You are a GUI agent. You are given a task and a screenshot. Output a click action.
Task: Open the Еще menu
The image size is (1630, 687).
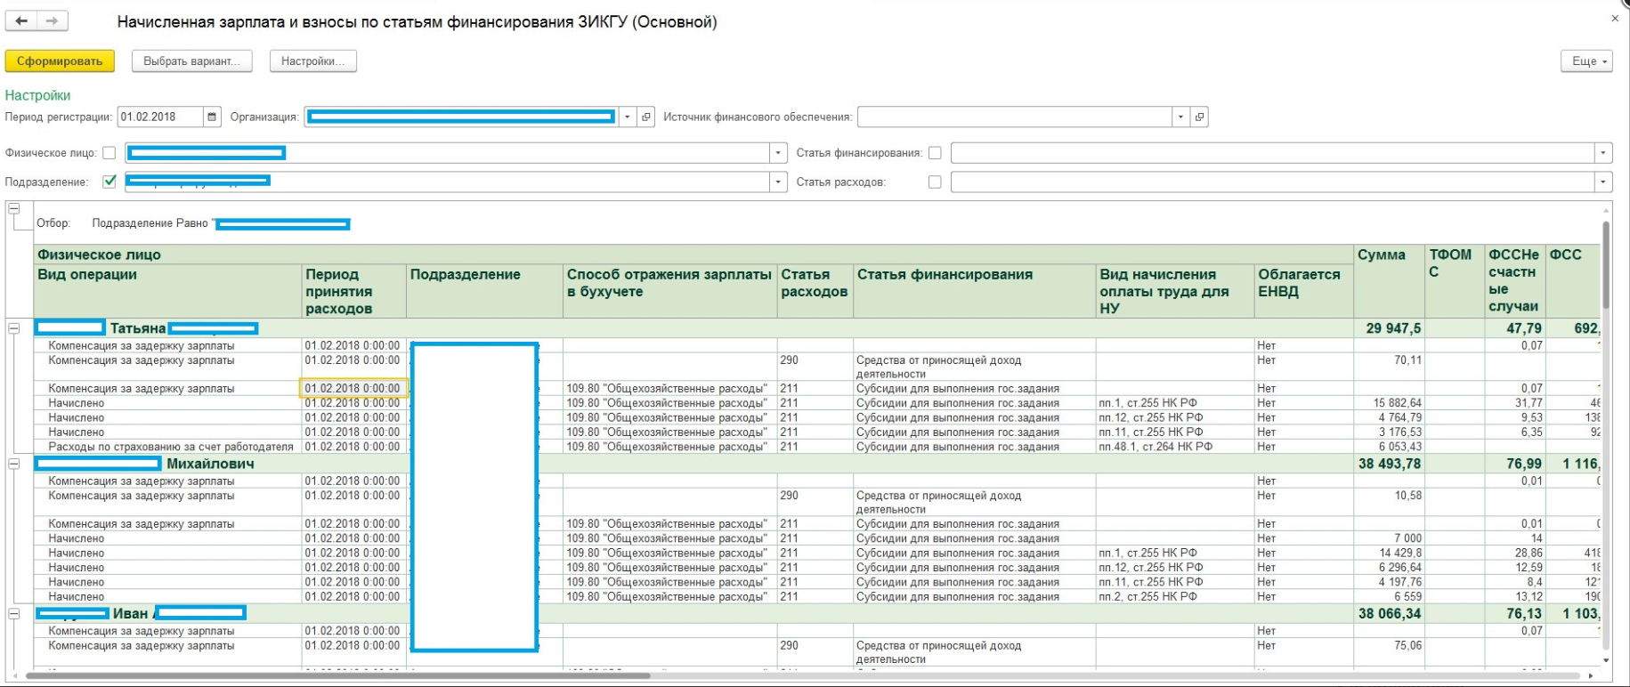[1586, 61]
